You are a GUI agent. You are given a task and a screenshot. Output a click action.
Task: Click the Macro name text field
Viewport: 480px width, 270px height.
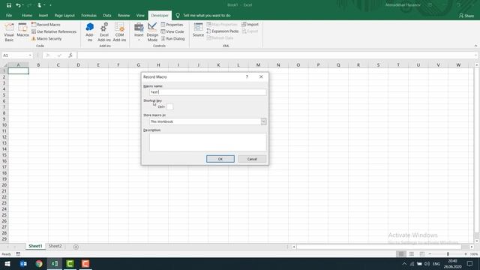pyautogui.click(x=208, y=92)
